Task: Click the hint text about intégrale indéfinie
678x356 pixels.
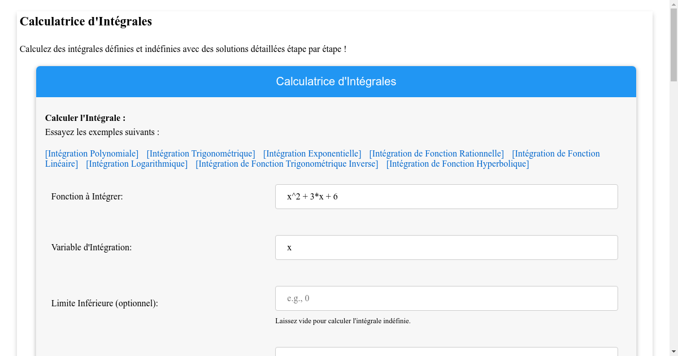Action: pyautogui.click(x=342, y=320)
